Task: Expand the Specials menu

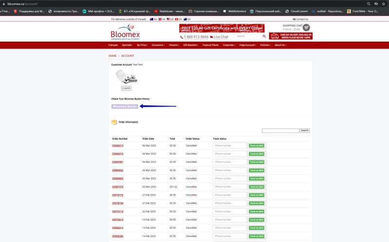Action: 127,45
